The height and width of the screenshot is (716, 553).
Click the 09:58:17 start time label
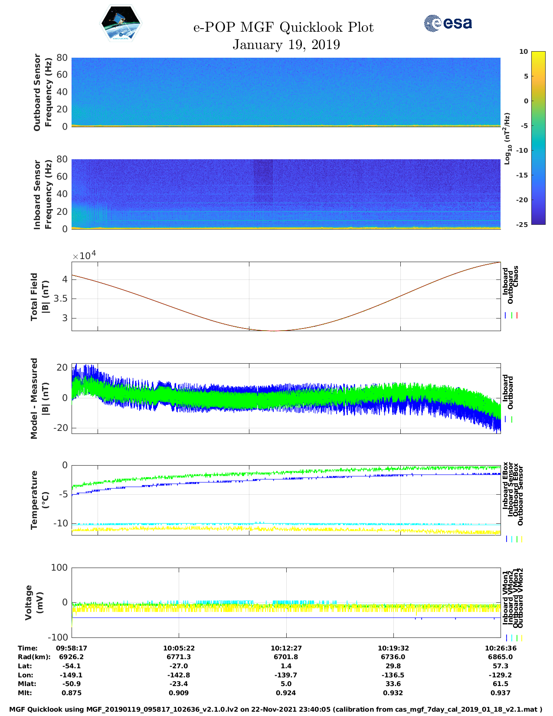coord(72,648)
